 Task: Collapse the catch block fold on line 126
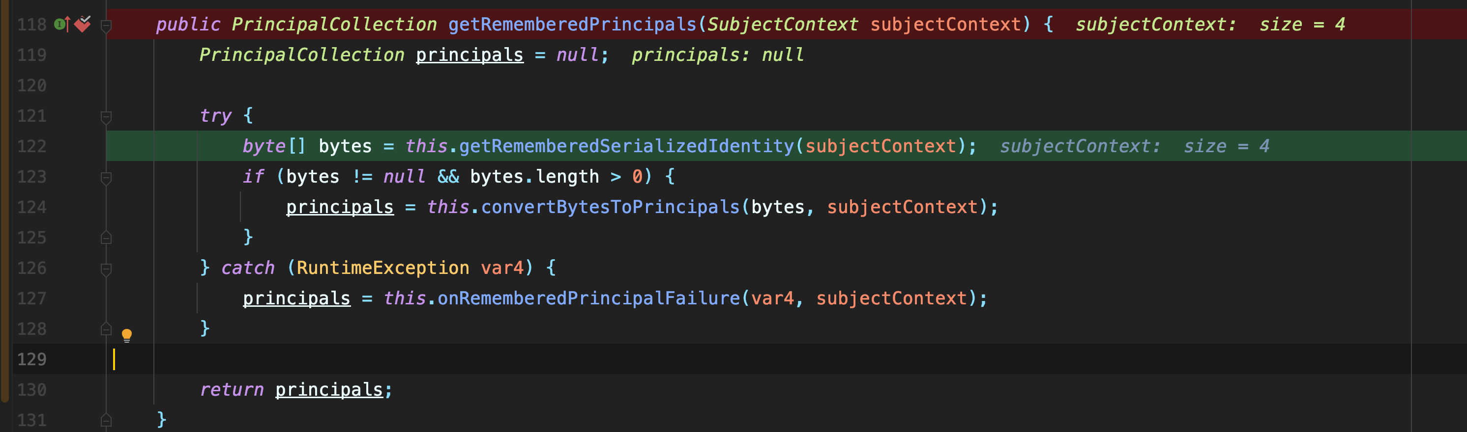pyautogui.click(x=106, y=270)
